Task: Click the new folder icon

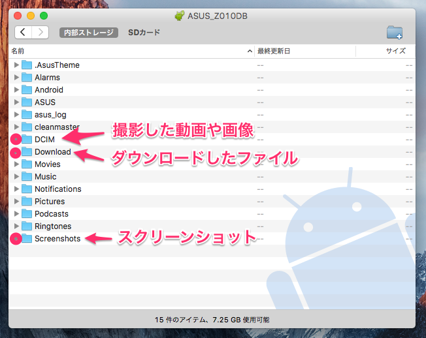Action: click(x=395, y=33)
